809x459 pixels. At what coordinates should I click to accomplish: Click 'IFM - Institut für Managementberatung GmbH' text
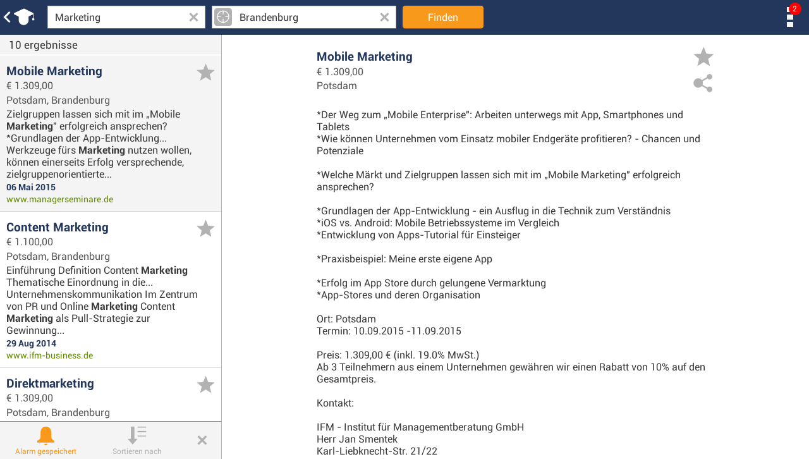point(420,427)
